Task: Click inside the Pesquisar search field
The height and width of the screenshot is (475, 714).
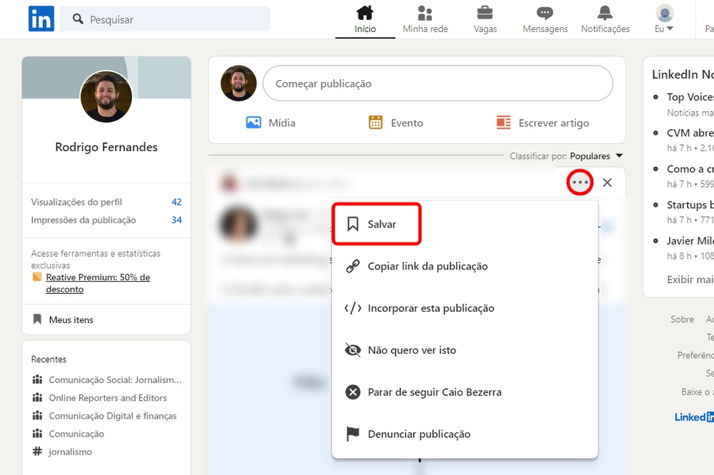Action: [x=164, y=19]
